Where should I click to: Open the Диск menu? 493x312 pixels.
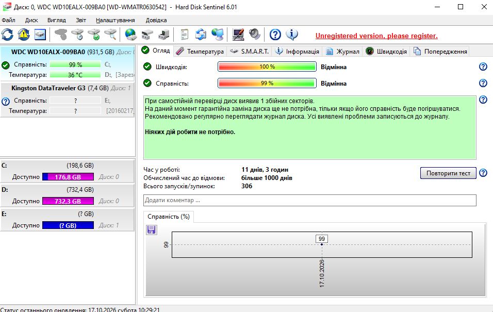coord(31,20)
